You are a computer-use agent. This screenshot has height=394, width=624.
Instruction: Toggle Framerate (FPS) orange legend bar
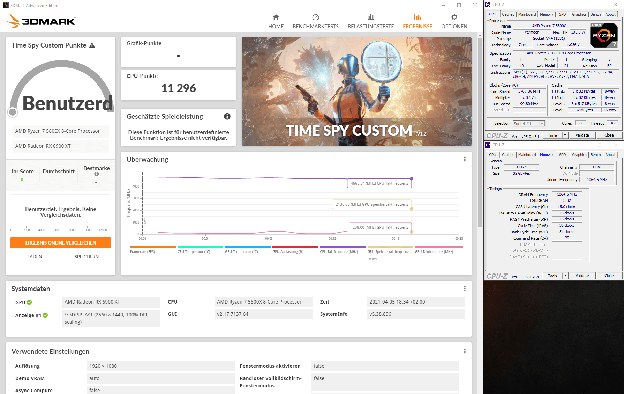(x=153, y=247)
